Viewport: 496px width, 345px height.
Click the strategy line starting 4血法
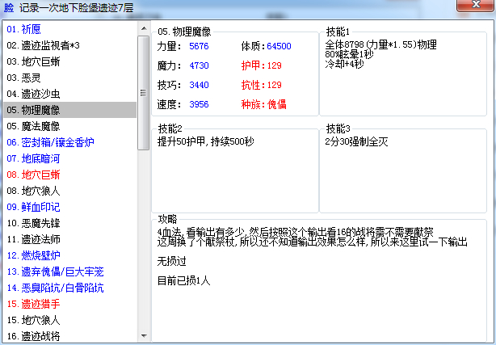point(295,233)
